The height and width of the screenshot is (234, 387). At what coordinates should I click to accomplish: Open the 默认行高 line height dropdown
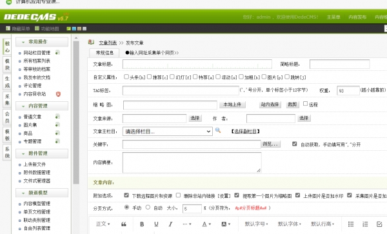click(322, 224)
